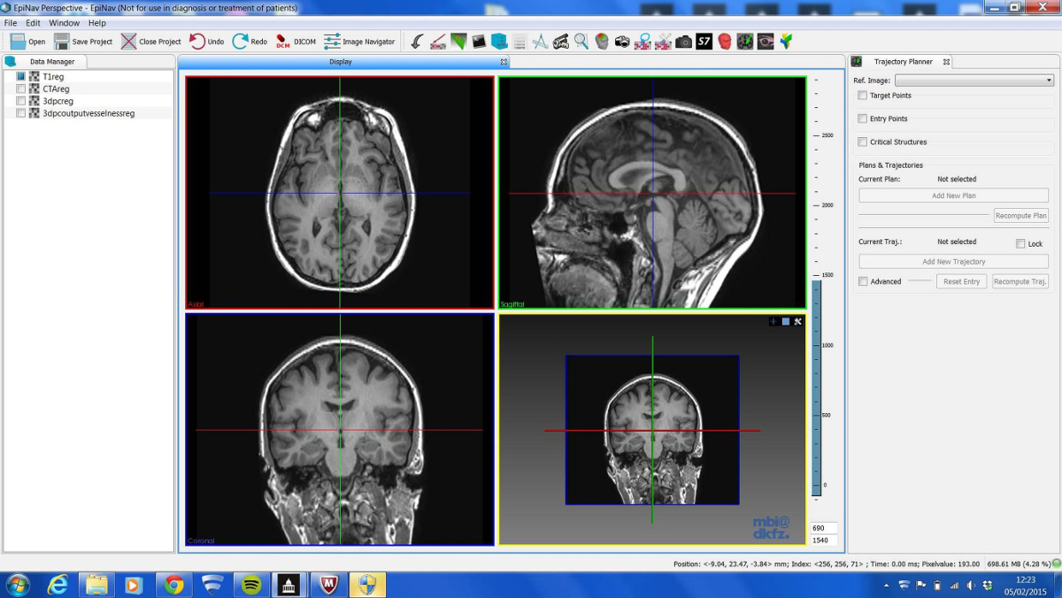The image size is (1062, 598).
Task: Click the Open project icon
Action: (18, 42)
